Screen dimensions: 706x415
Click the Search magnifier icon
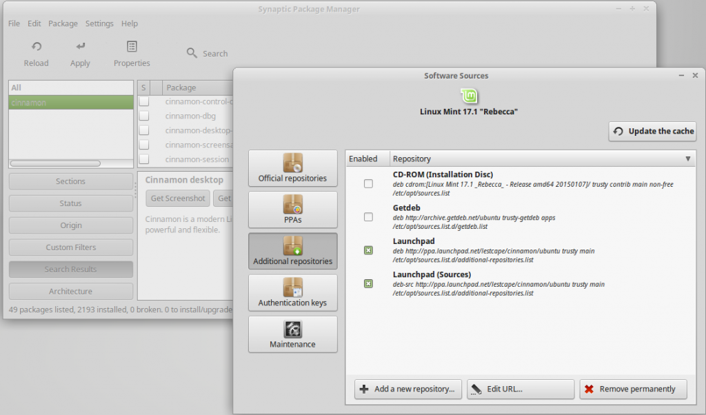[x=191, y=53]
